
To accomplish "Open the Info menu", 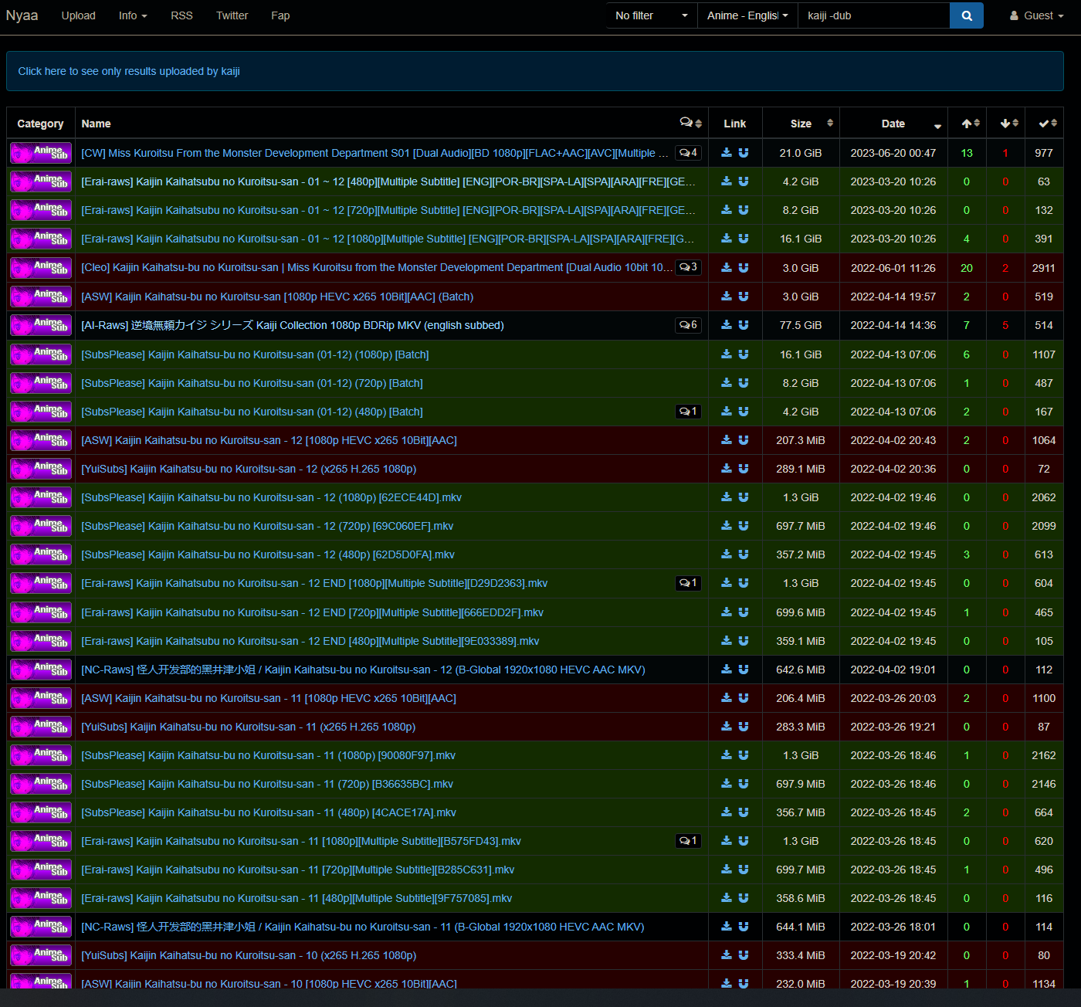I will (x=133, y=15).
